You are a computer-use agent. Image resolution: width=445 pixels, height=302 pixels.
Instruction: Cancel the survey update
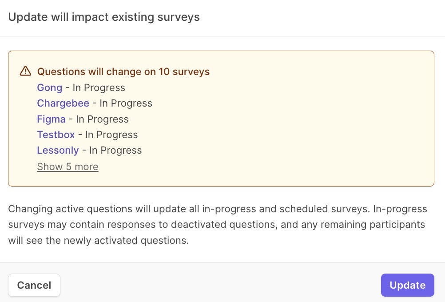(34, 285)
